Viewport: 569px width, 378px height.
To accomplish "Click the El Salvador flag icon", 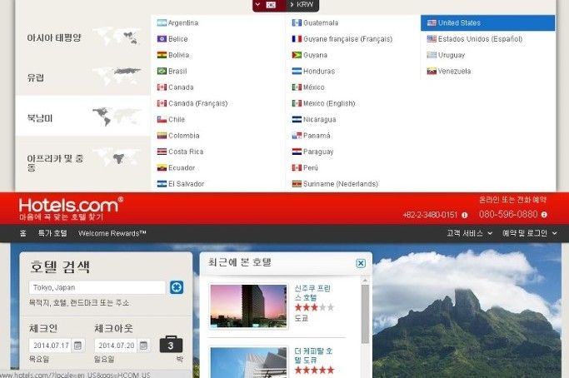I will point(162,184).
